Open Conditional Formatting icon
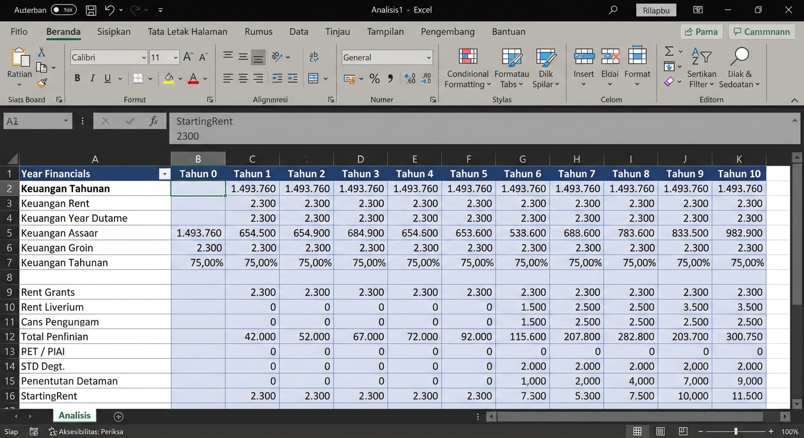804x438 pixels. coord(468,57)
